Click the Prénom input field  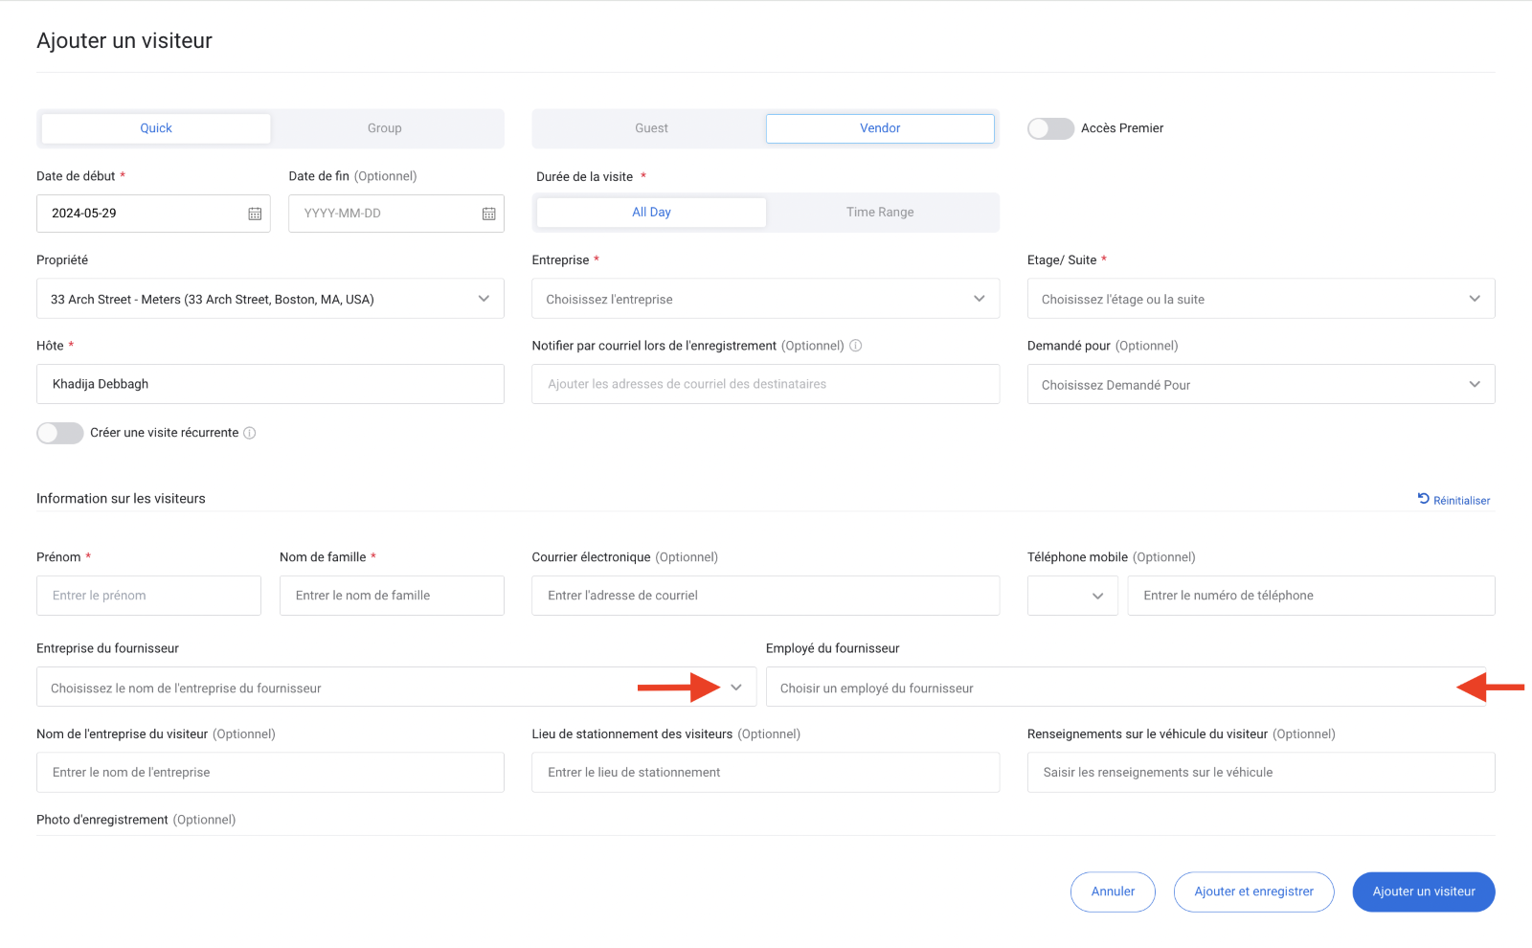point(148,596)
